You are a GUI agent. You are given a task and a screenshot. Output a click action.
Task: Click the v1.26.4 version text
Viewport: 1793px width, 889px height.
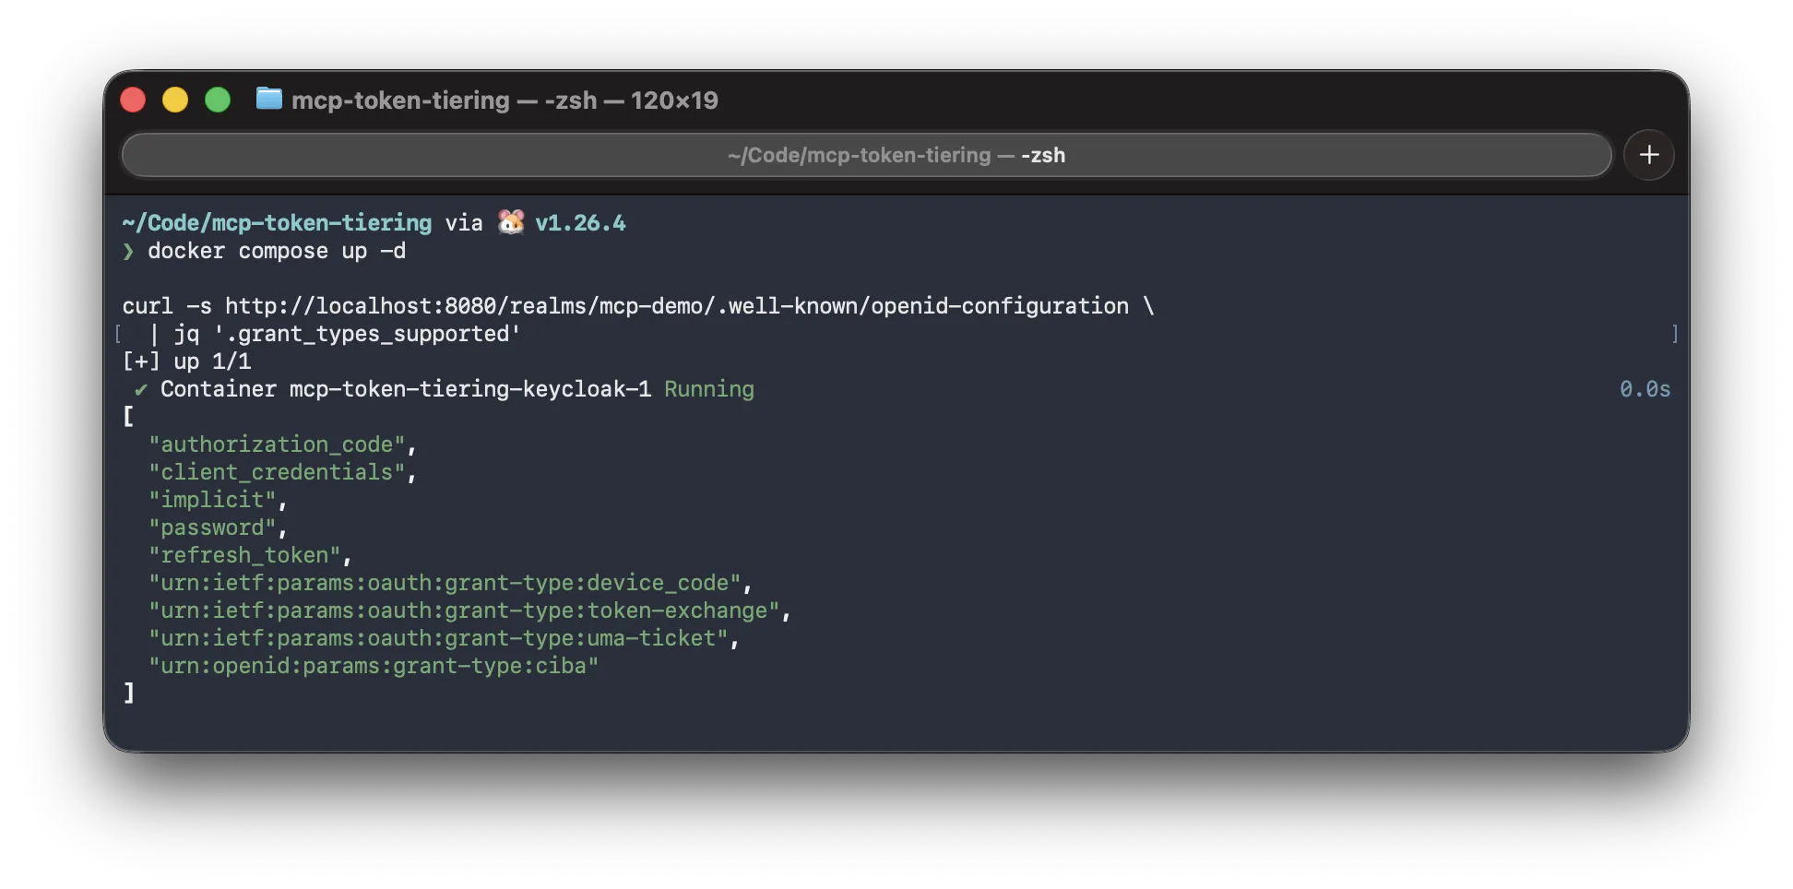point(580,223)
